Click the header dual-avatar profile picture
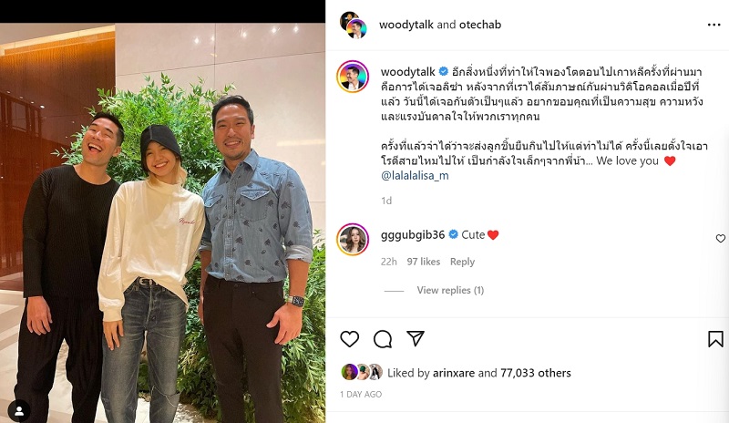The height and width of the screenshot is (423, 729). point(353,25)
